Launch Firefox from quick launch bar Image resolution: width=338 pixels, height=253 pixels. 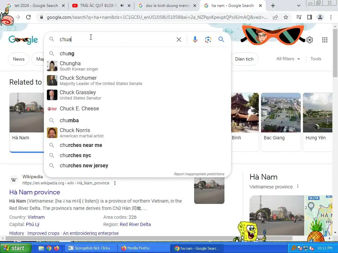click(56, 248)
